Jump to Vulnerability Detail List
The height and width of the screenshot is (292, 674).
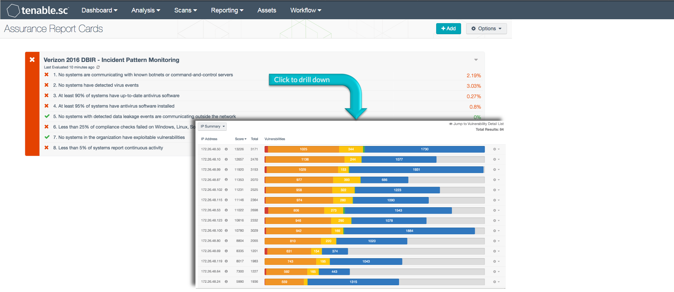pyautogui.click(x=476, y=124)
